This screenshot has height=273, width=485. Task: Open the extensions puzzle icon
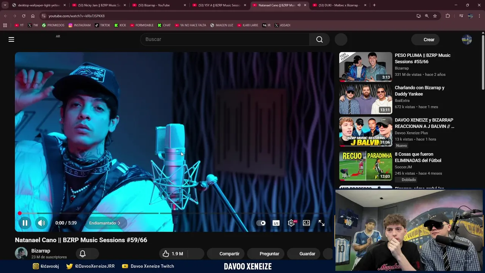[448, 16]
